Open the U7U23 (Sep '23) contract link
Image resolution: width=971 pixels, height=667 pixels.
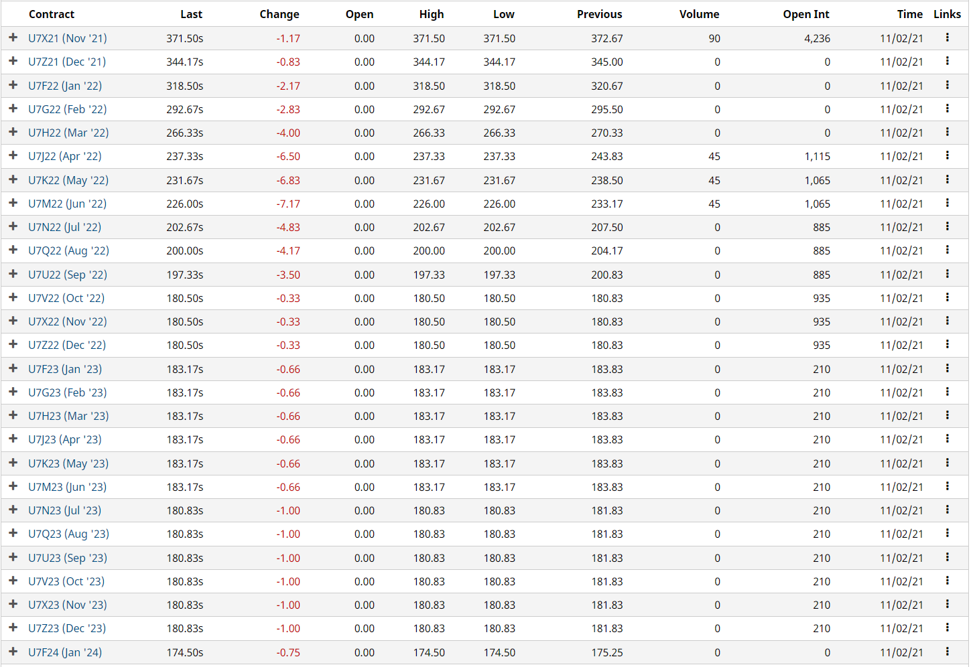tap(67, 558)
